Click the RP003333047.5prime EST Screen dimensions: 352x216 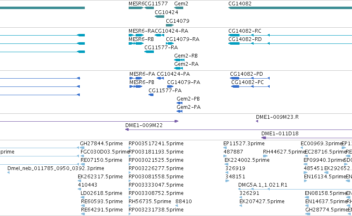pos(130,190)
